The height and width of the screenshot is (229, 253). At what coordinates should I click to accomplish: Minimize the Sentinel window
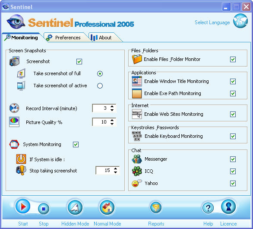226,7
